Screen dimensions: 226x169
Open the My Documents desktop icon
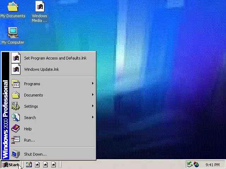coord(13,10)
